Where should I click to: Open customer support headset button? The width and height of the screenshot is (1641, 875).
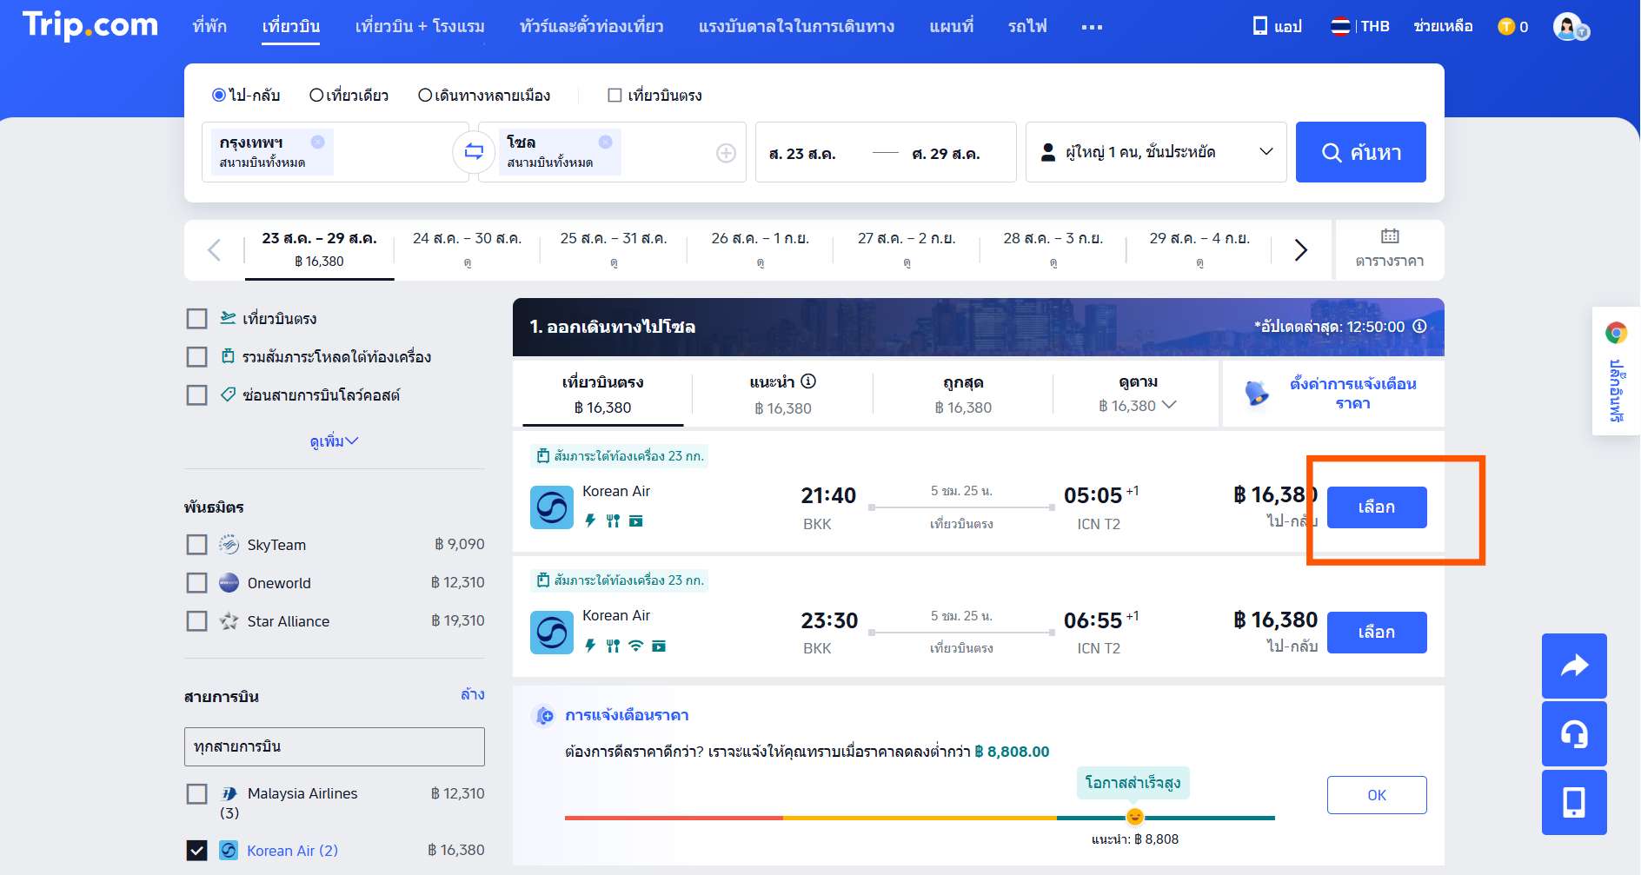click(1574, 734)
